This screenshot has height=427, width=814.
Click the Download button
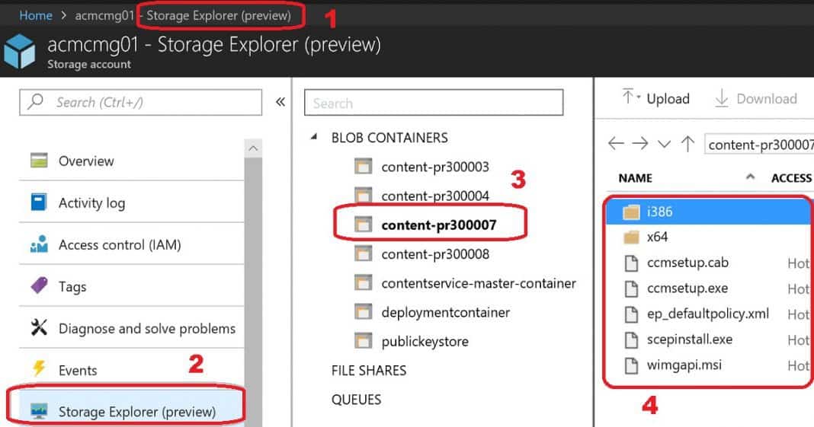756,98
